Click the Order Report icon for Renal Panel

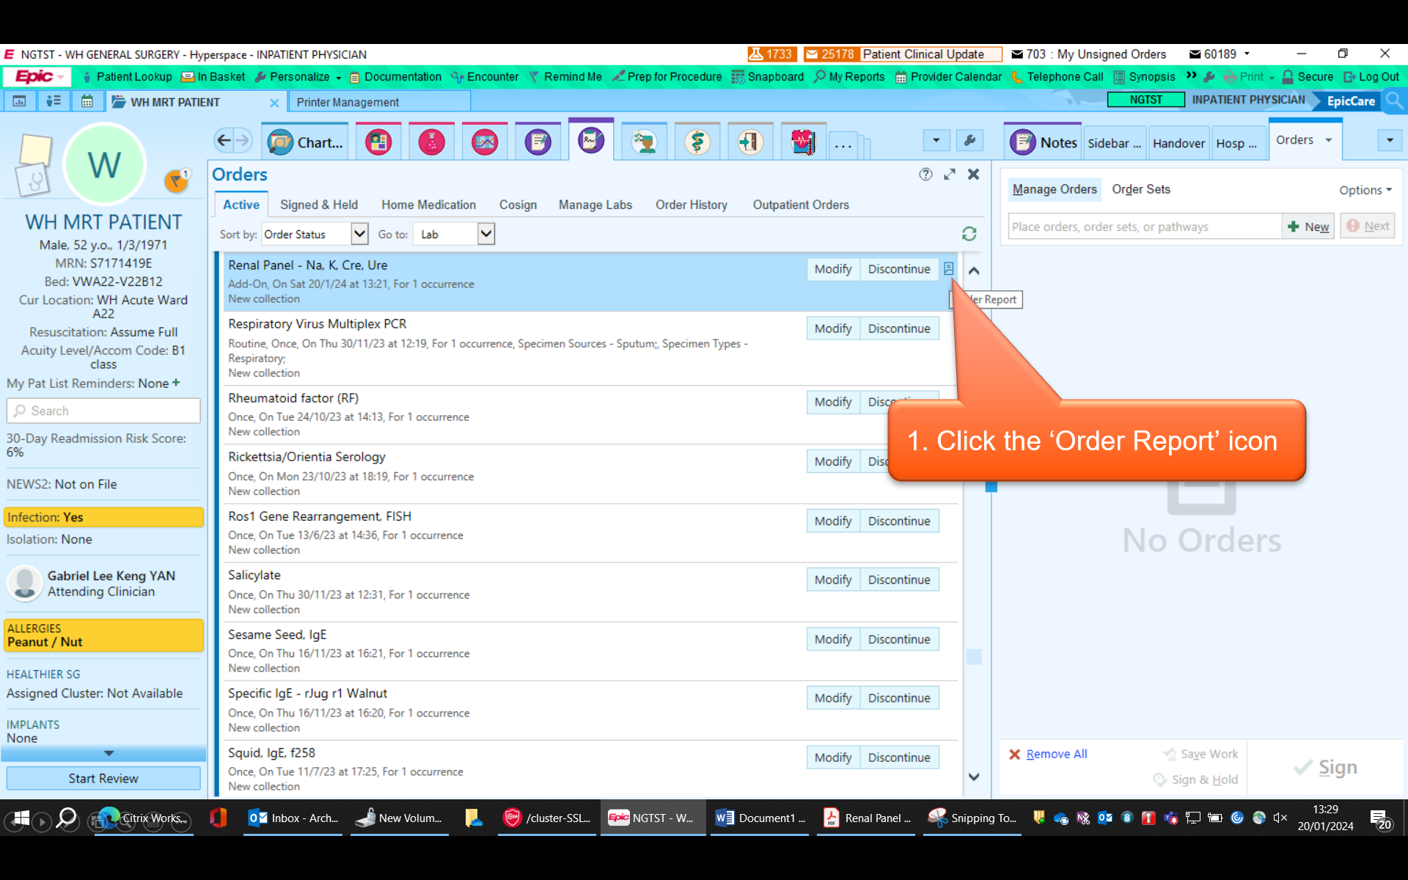pos(948,269)
